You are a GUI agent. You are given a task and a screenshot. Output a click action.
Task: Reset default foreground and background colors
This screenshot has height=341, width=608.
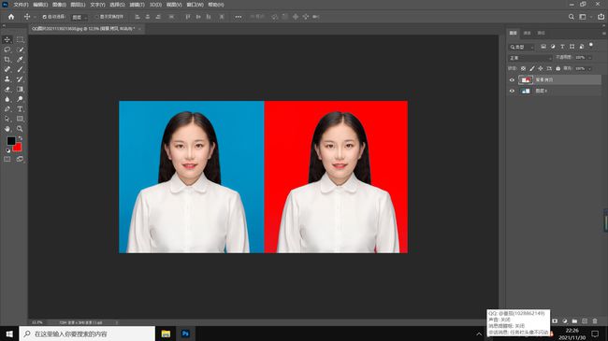point(7,150)
